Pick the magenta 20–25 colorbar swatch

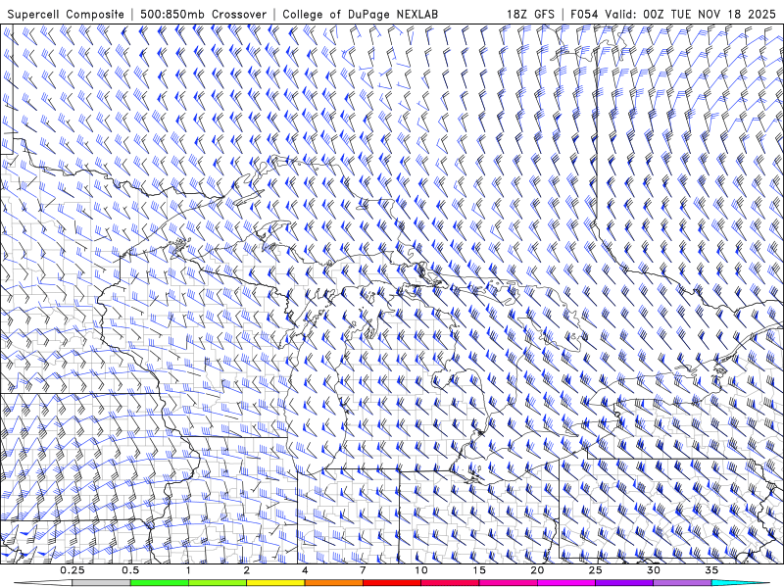566,583
